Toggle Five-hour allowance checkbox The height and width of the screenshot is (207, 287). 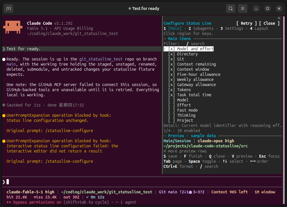pyautogui.click(x=171, y=74)
